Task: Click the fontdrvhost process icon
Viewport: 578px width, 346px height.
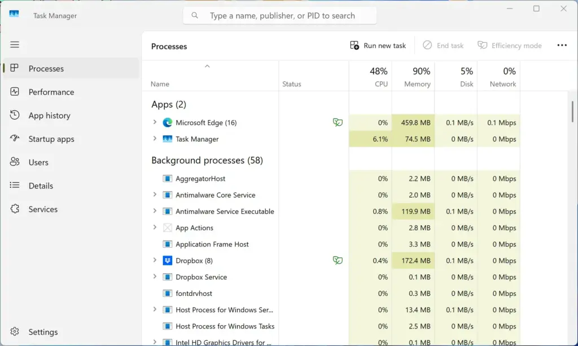Action: tap(167, 294)
